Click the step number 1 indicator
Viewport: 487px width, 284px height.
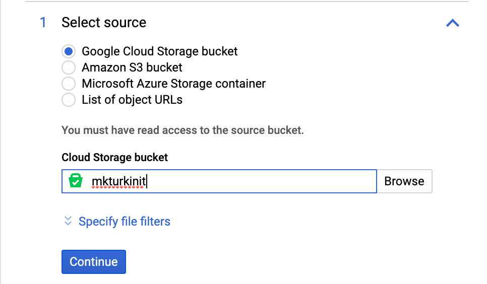43,23
